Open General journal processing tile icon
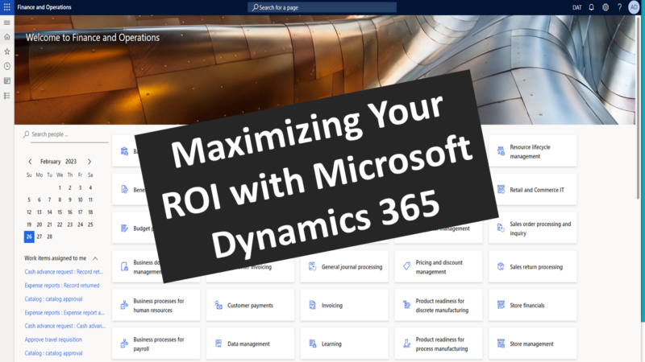Viewport: 645px width, 362px height. coord(313,267)
